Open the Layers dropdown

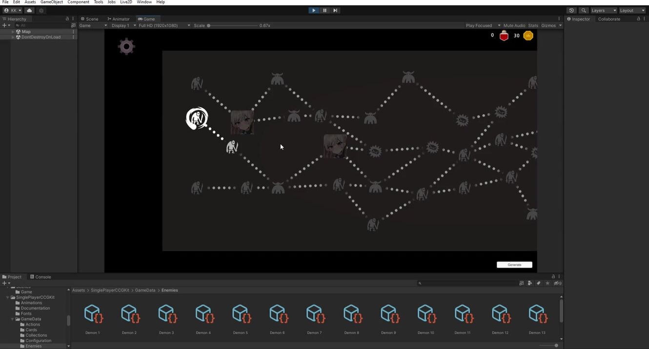(604, 10)
